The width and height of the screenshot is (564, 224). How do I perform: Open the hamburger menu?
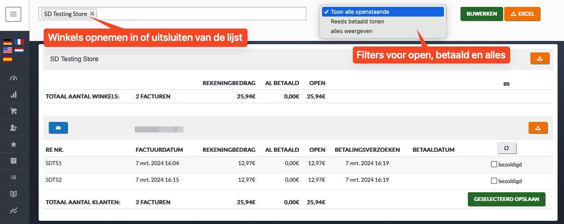coord(13,14)
